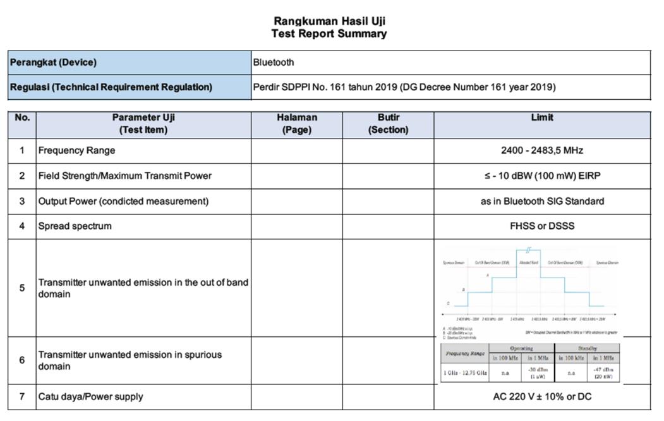Select the 'Catu daya/Power supply' cell
Screen dimensions: 664x421
pyautogui.click(x=90, y=397)
